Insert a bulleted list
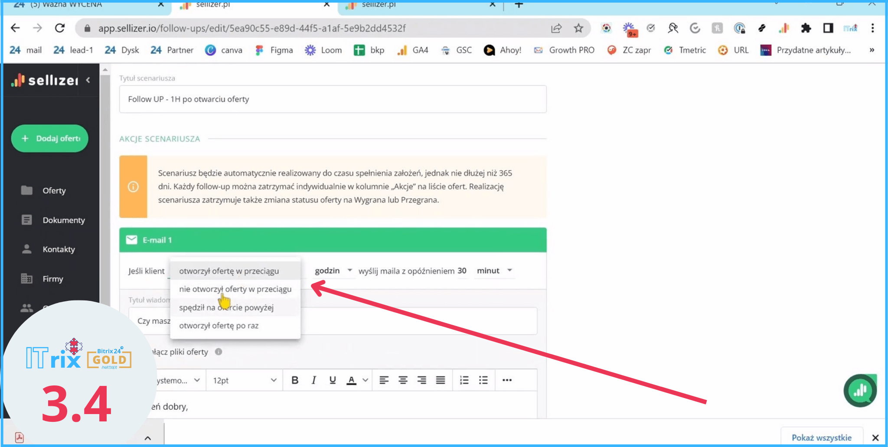Screen dimensions: 888x447 (483, 380)
